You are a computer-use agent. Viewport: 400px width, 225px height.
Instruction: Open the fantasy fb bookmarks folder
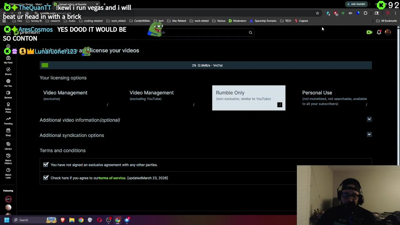[x=34, y=21]
